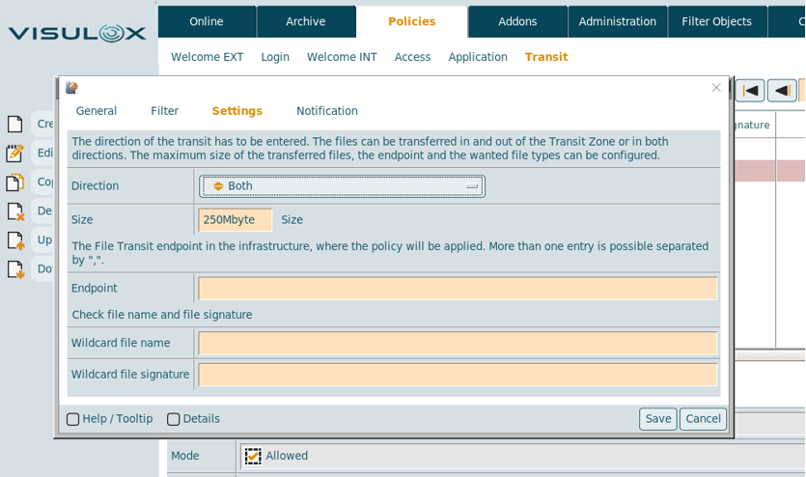The width and height of the screenshot is (806, 477).
Task: Click into the Endpoint input field
Action: tap(458, 289)
